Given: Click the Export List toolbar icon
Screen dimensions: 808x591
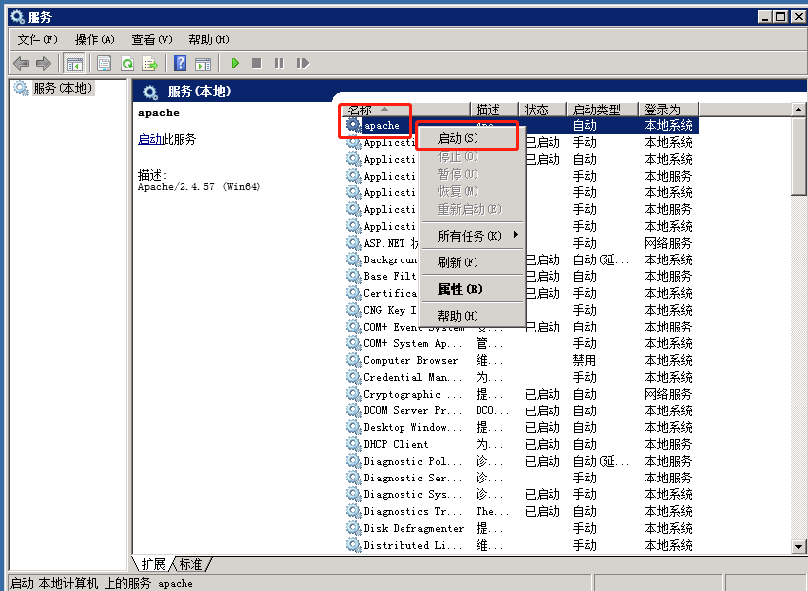Looking at the screenshot, I should pyautogui.click(x=150, y=63).
